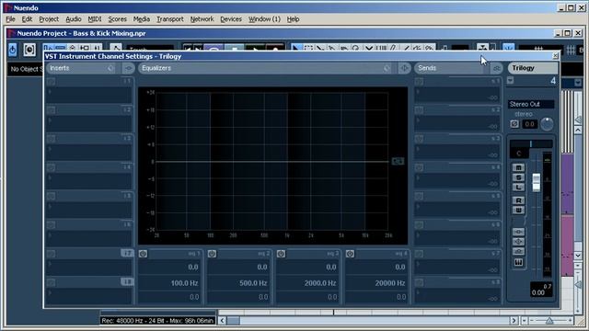Open the Send 1 destination slot

click(x=457, y=95)
